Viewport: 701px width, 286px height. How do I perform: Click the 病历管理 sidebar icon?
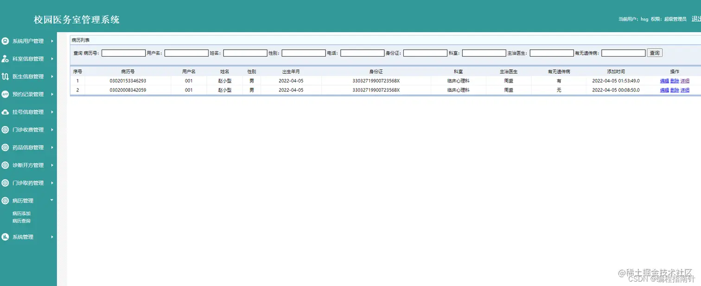click(6, 201)
